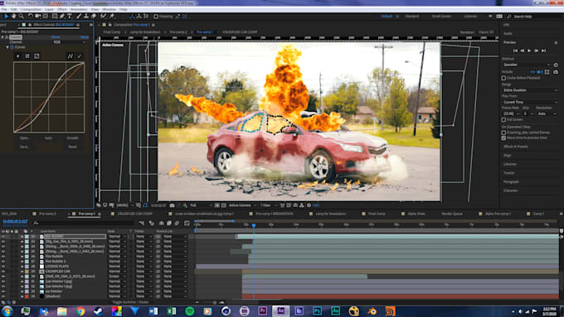Open the Composition menu
The width and height of the screenshot is (564, 317).
click(31, 9)
